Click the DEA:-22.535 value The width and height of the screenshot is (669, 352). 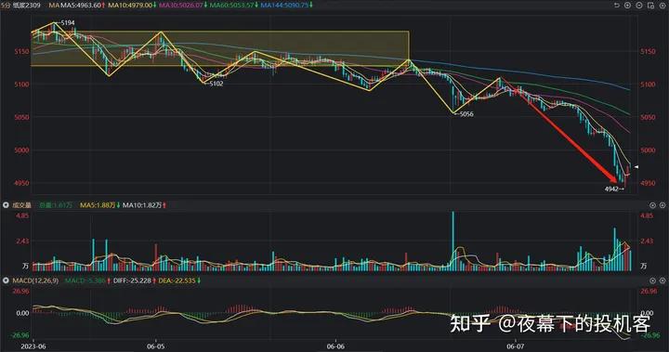[x=177, y=280]
